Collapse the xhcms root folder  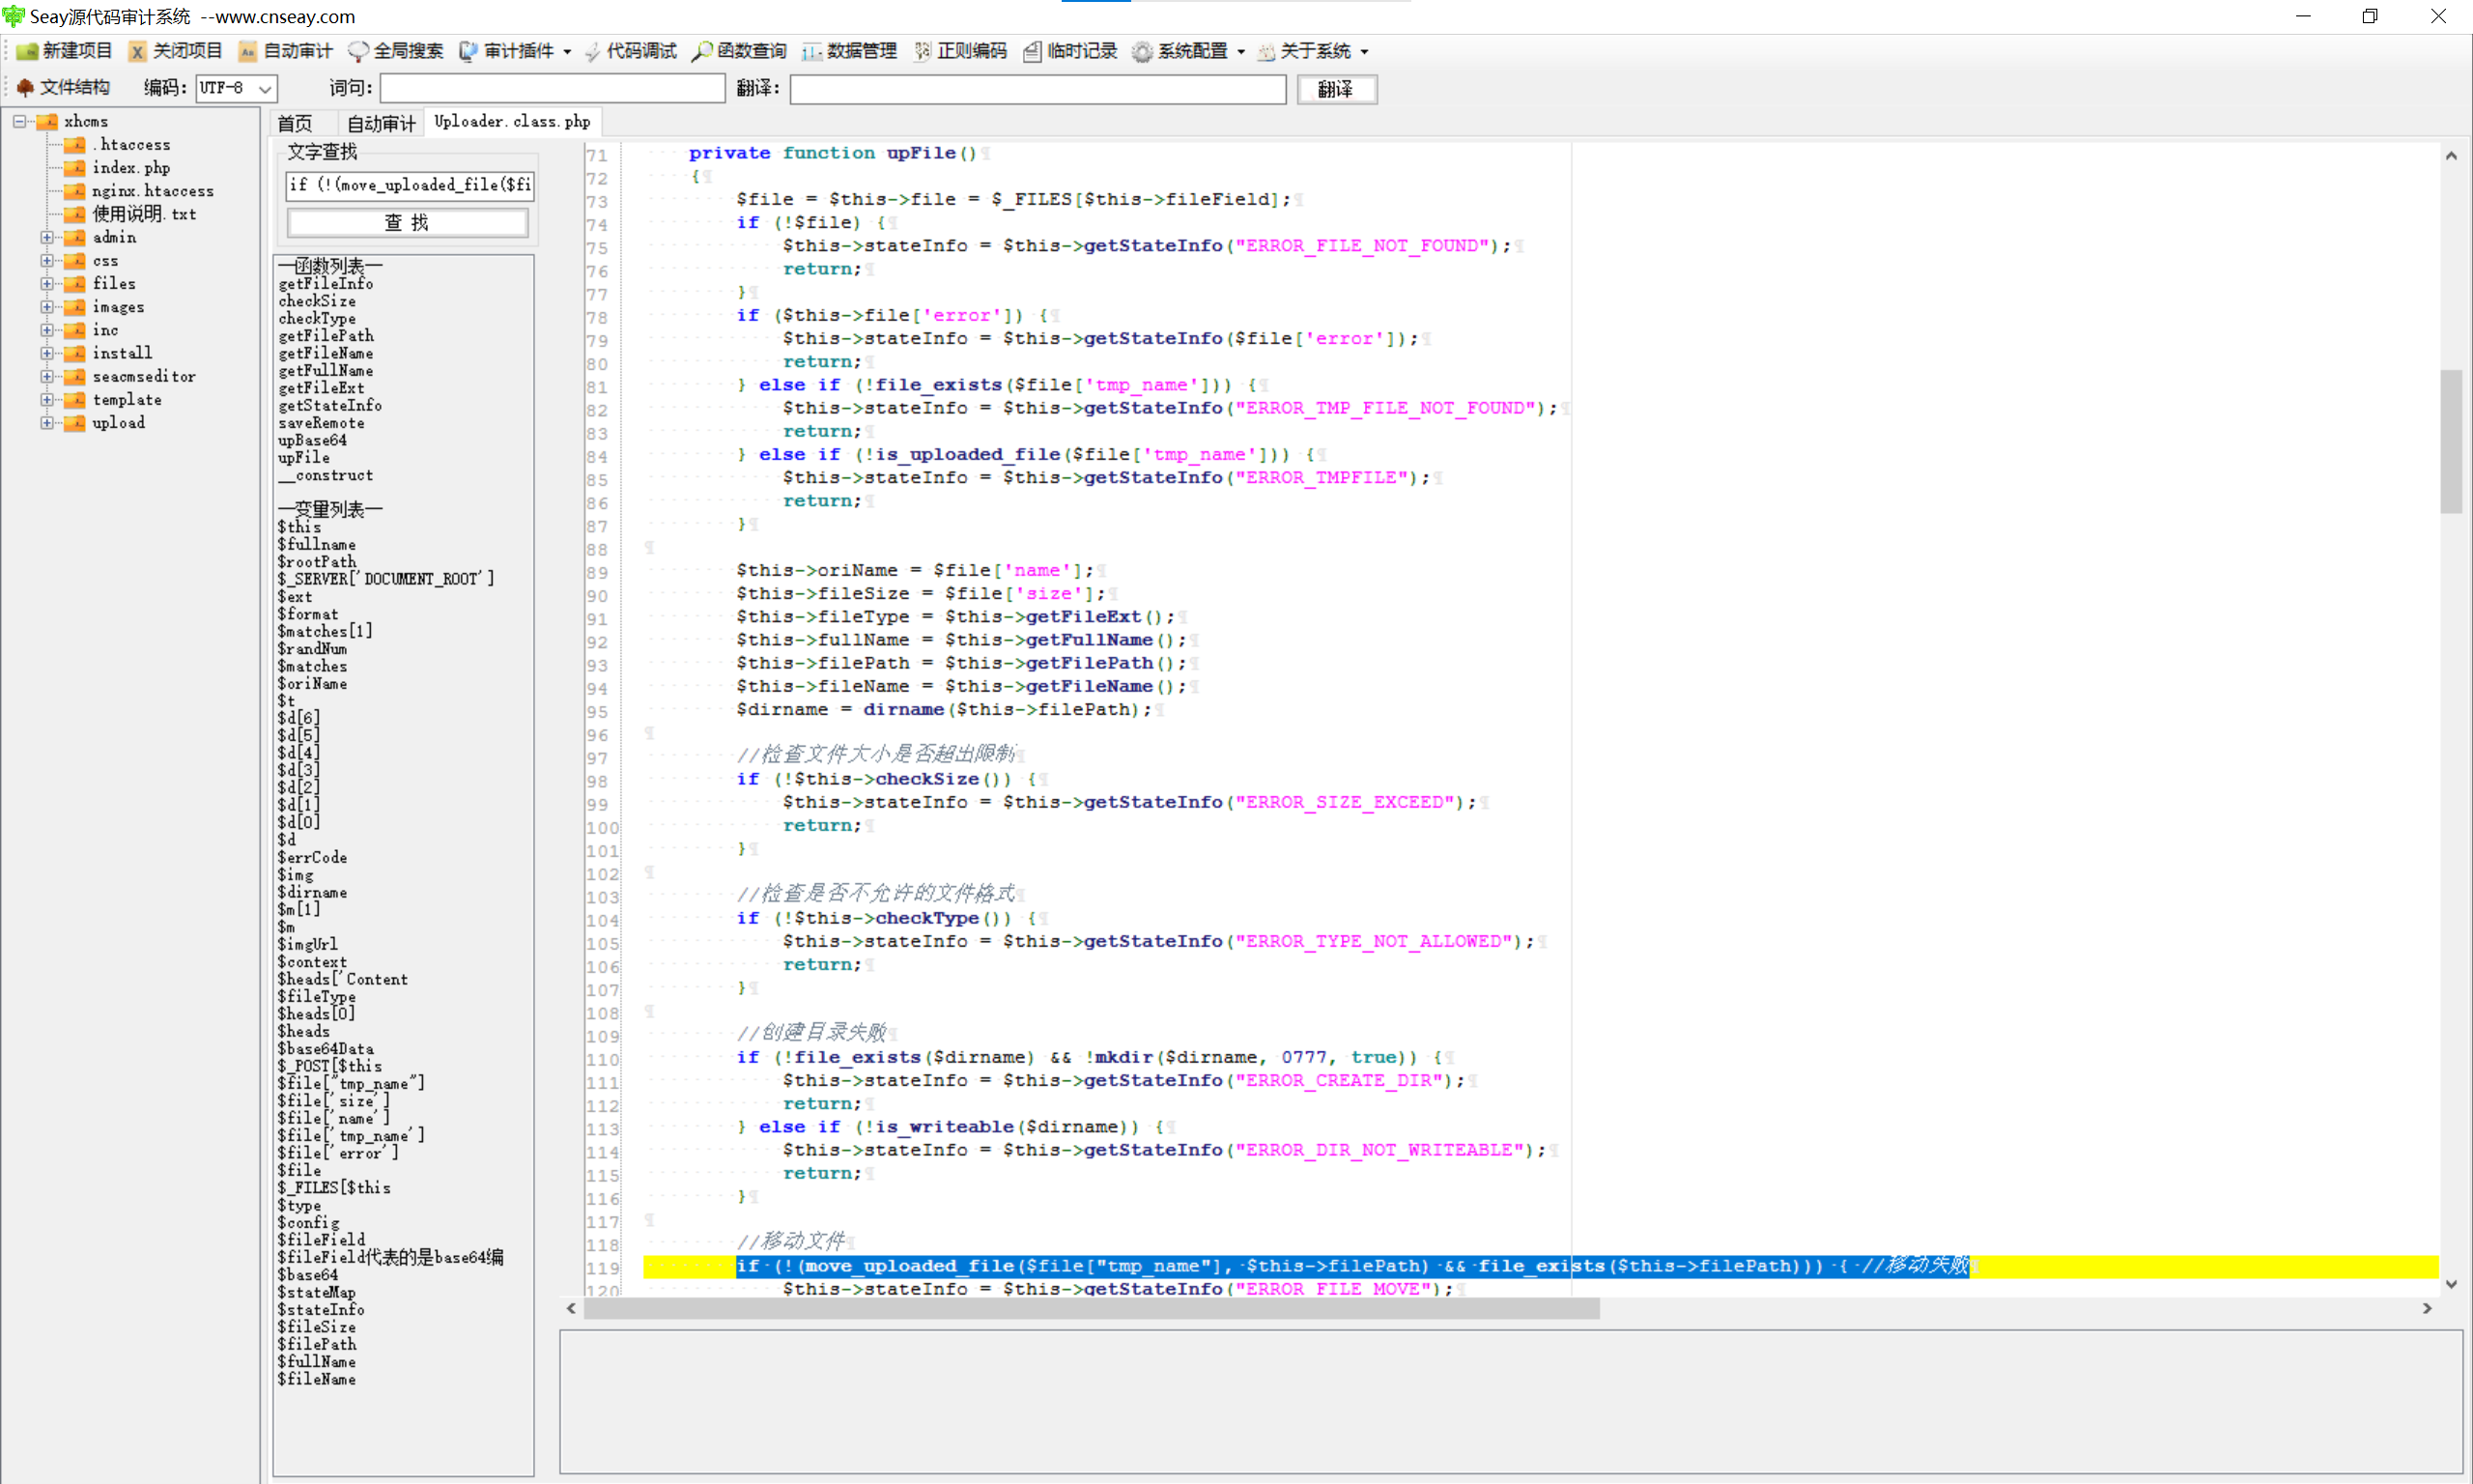point(19,121)
